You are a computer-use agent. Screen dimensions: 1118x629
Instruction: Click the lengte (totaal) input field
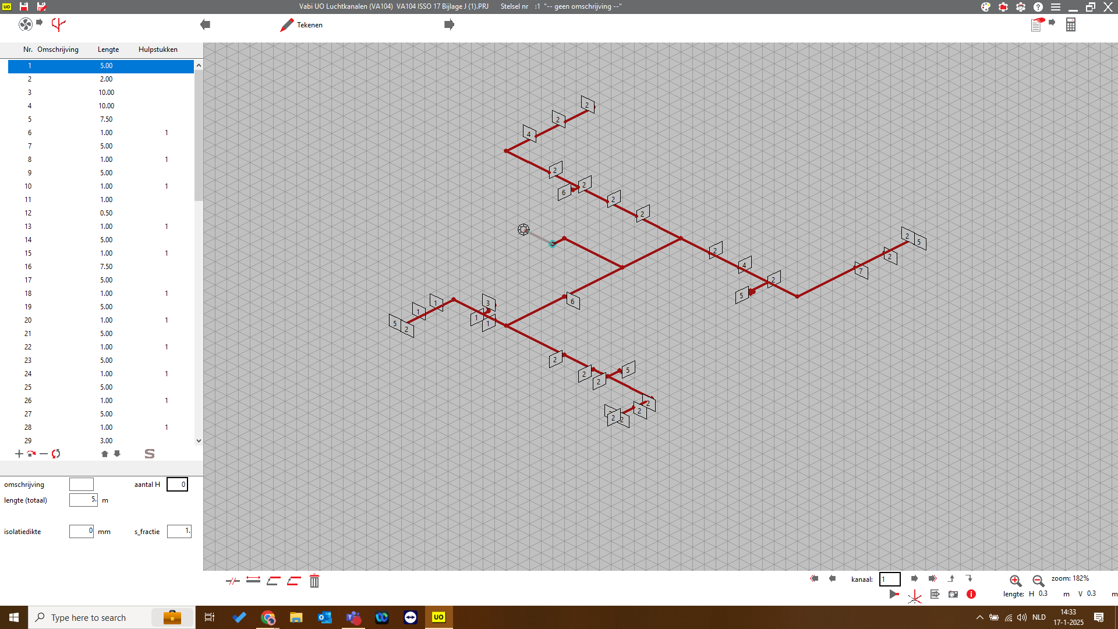pyautogui.click(x=83, y=500)
